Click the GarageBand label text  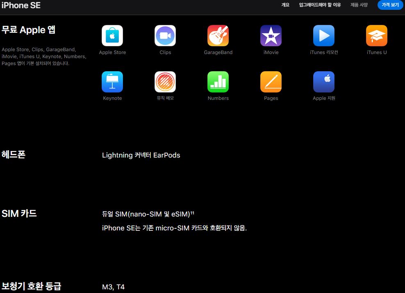point(218,52)
